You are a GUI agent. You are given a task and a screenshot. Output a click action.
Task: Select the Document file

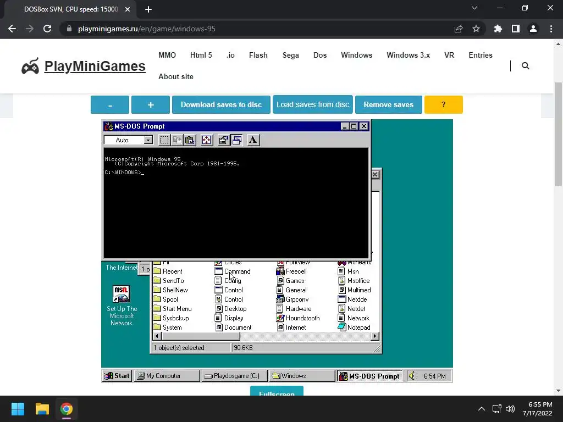(233, 327)
